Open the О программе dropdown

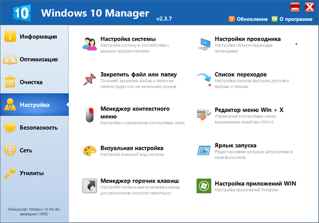pyautogui.click(x=292, y=19)
